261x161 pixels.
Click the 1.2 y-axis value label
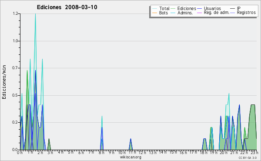15,13
